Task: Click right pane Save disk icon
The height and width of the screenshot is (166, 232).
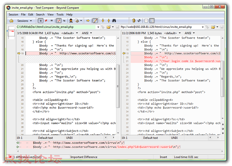Action: pyautogui.click(x=222, y=27)
